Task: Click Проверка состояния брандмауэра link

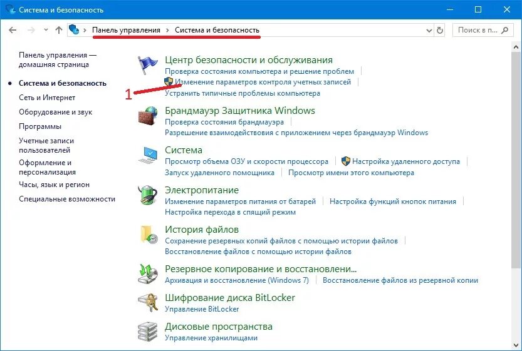Action: [224, 121]
